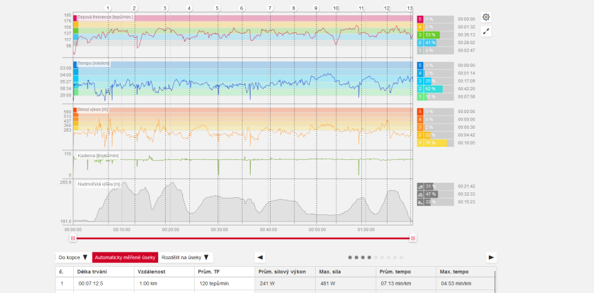This screenshot has width=594, height=293.
Task: Select pace zone 1 badge
Action: [420, 97]
